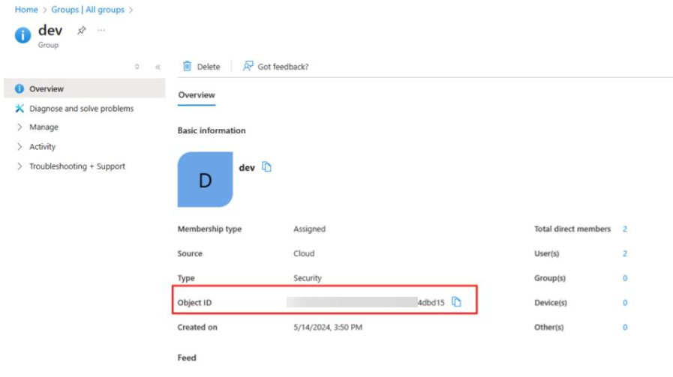
Task: Click the up-down sort arrows in sidebar
Action: click(137, 67)
